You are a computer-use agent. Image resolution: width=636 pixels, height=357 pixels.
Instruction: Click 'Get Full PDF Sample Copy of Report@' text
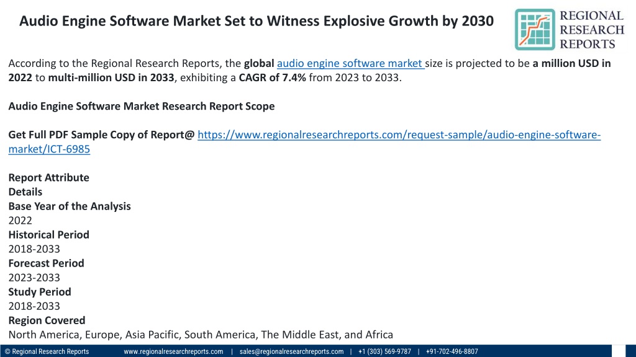pos(101,134)
